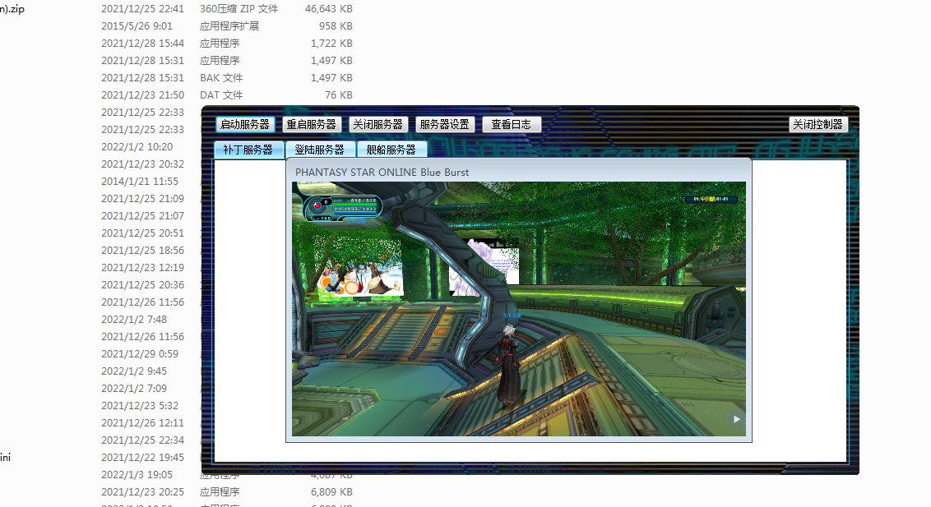Click the date 2021/12/28 15:44
The image size is (931, 507).
coord(142,44)
